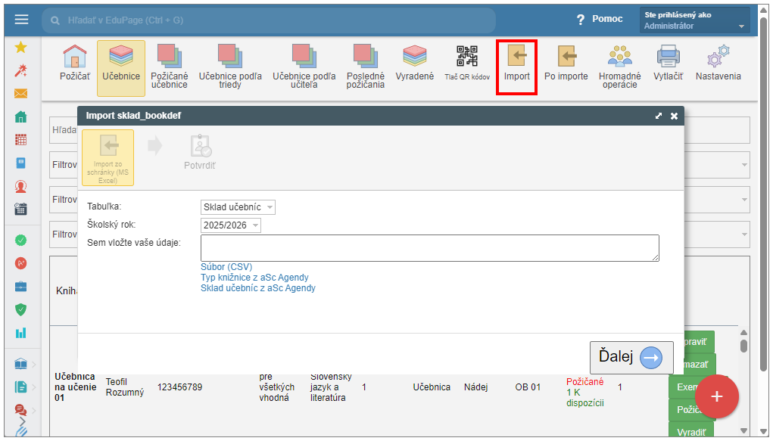Open the Pomoc help menu
This screenshot has width=773, height=441.
click(600, 20)
